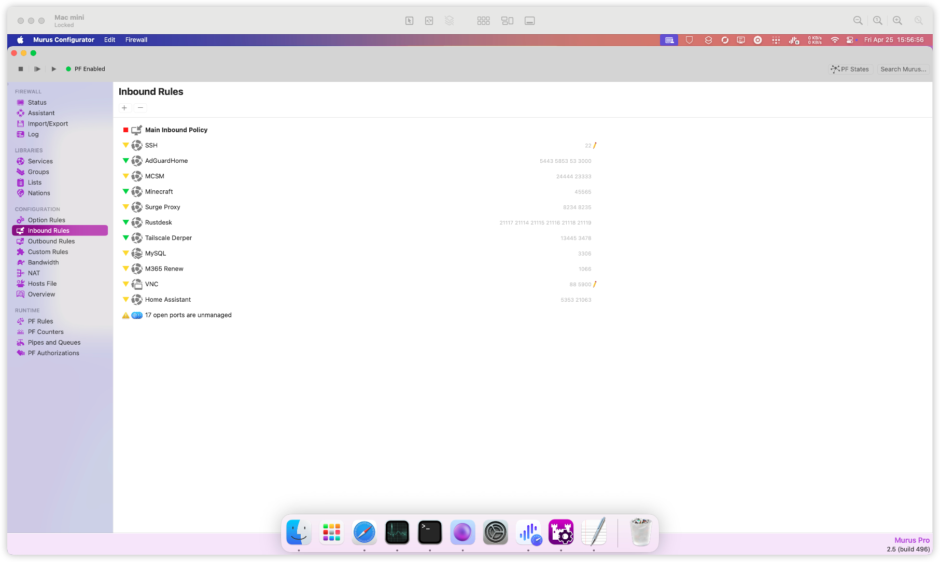Screen dimensions: 940x562
Task: Toggle the green triangle for AdGuardHome rule
Action: [125, 161]
